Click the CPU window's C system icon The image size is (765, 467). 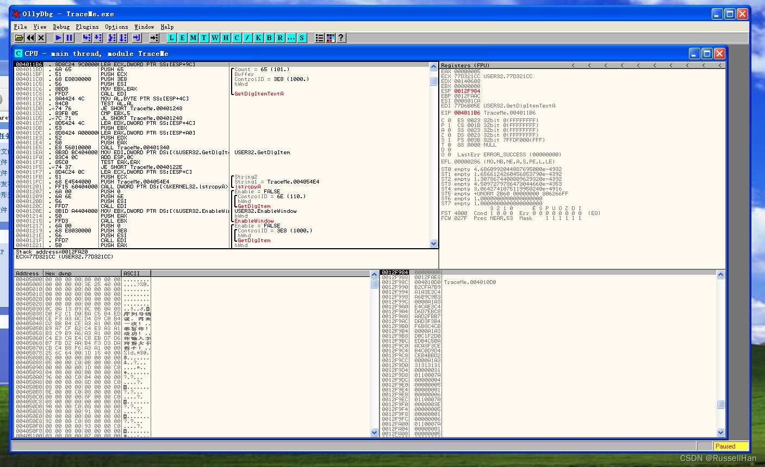(18, 53)
